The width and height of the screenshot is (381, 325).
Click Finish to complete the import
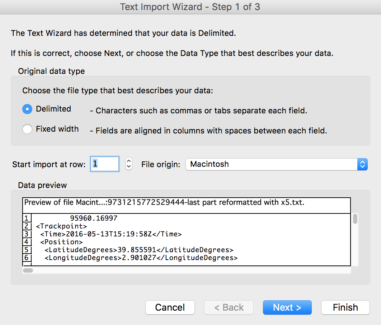click(345, 307)
